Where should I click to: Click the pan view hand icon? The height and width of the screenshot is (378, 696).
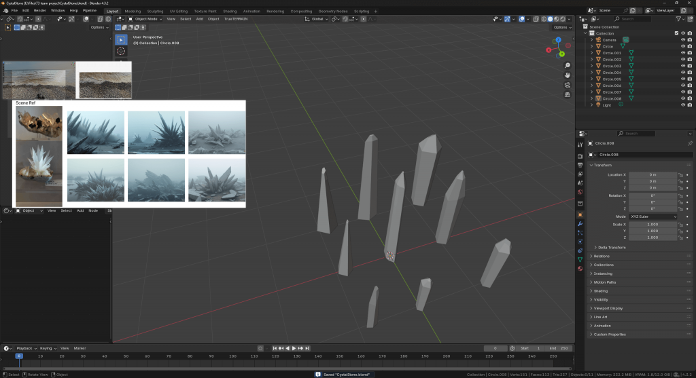(567, 75)
